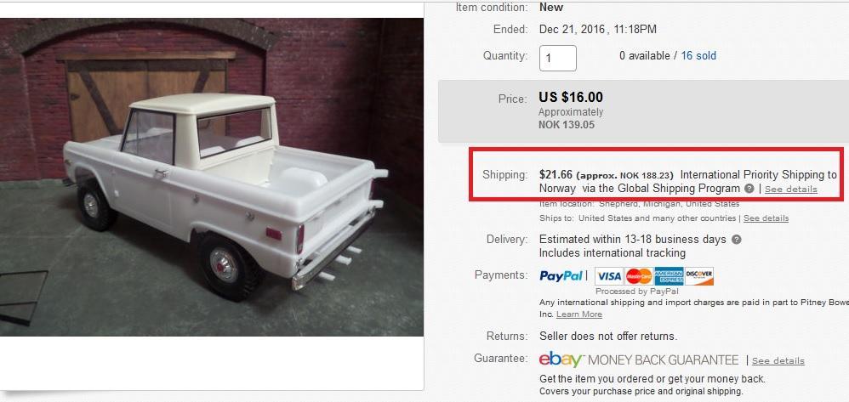Click the US $16.00 price text

pos(571,98)
